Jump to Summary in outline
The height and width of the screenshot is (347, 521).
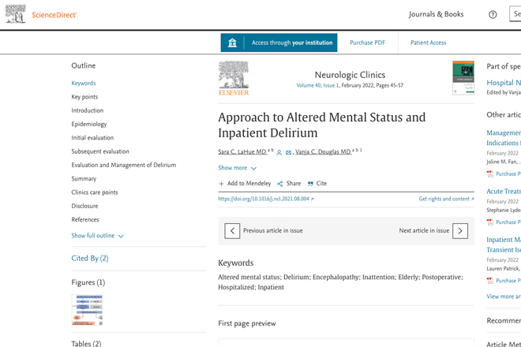[84, 179]
